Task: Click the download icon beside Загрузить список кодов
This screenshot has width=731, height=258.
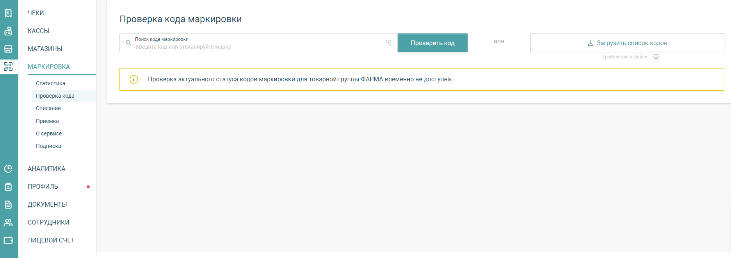Action: pos(590,43)
